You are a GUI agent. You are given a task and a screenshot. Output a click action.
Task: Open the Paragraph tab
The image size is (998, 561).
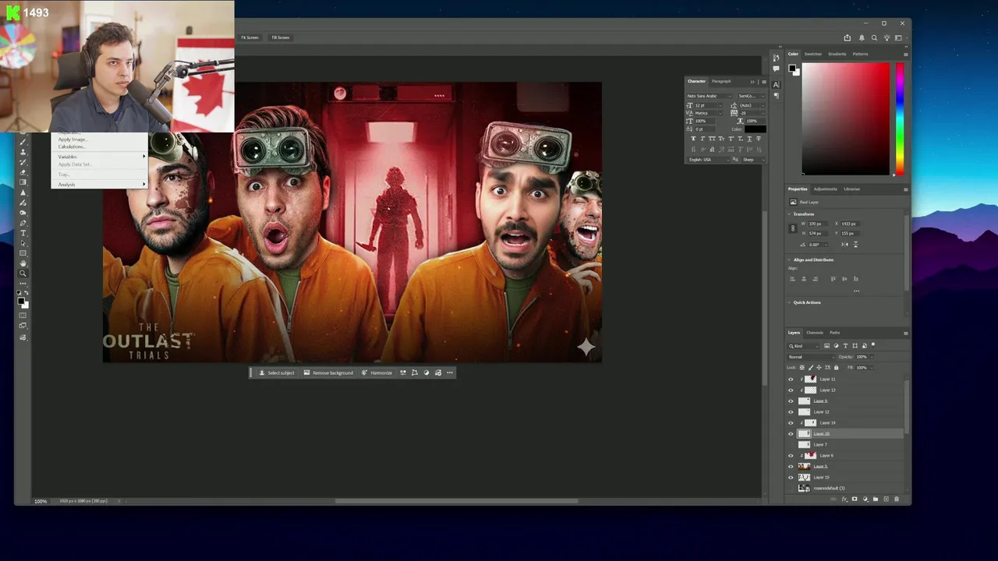coord(721,81)
